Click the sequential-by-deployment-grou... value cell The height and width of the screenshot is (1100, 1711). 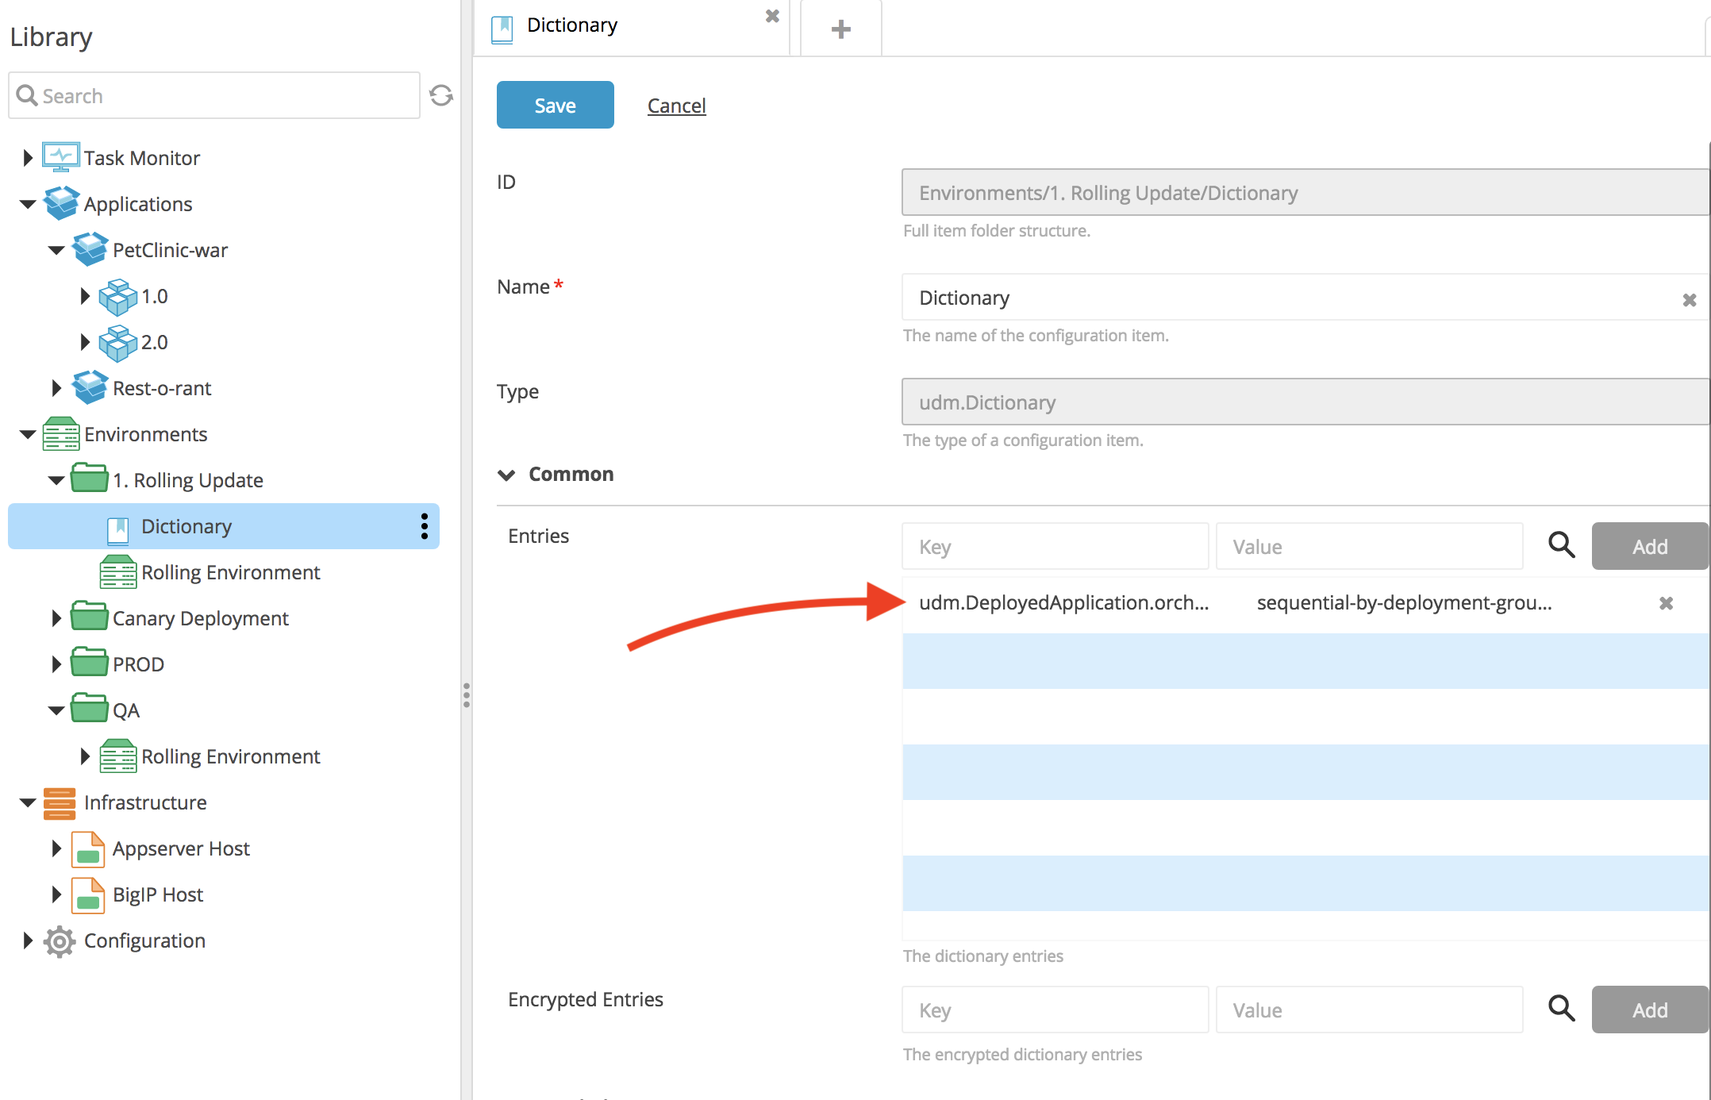tap(1404, 602)
